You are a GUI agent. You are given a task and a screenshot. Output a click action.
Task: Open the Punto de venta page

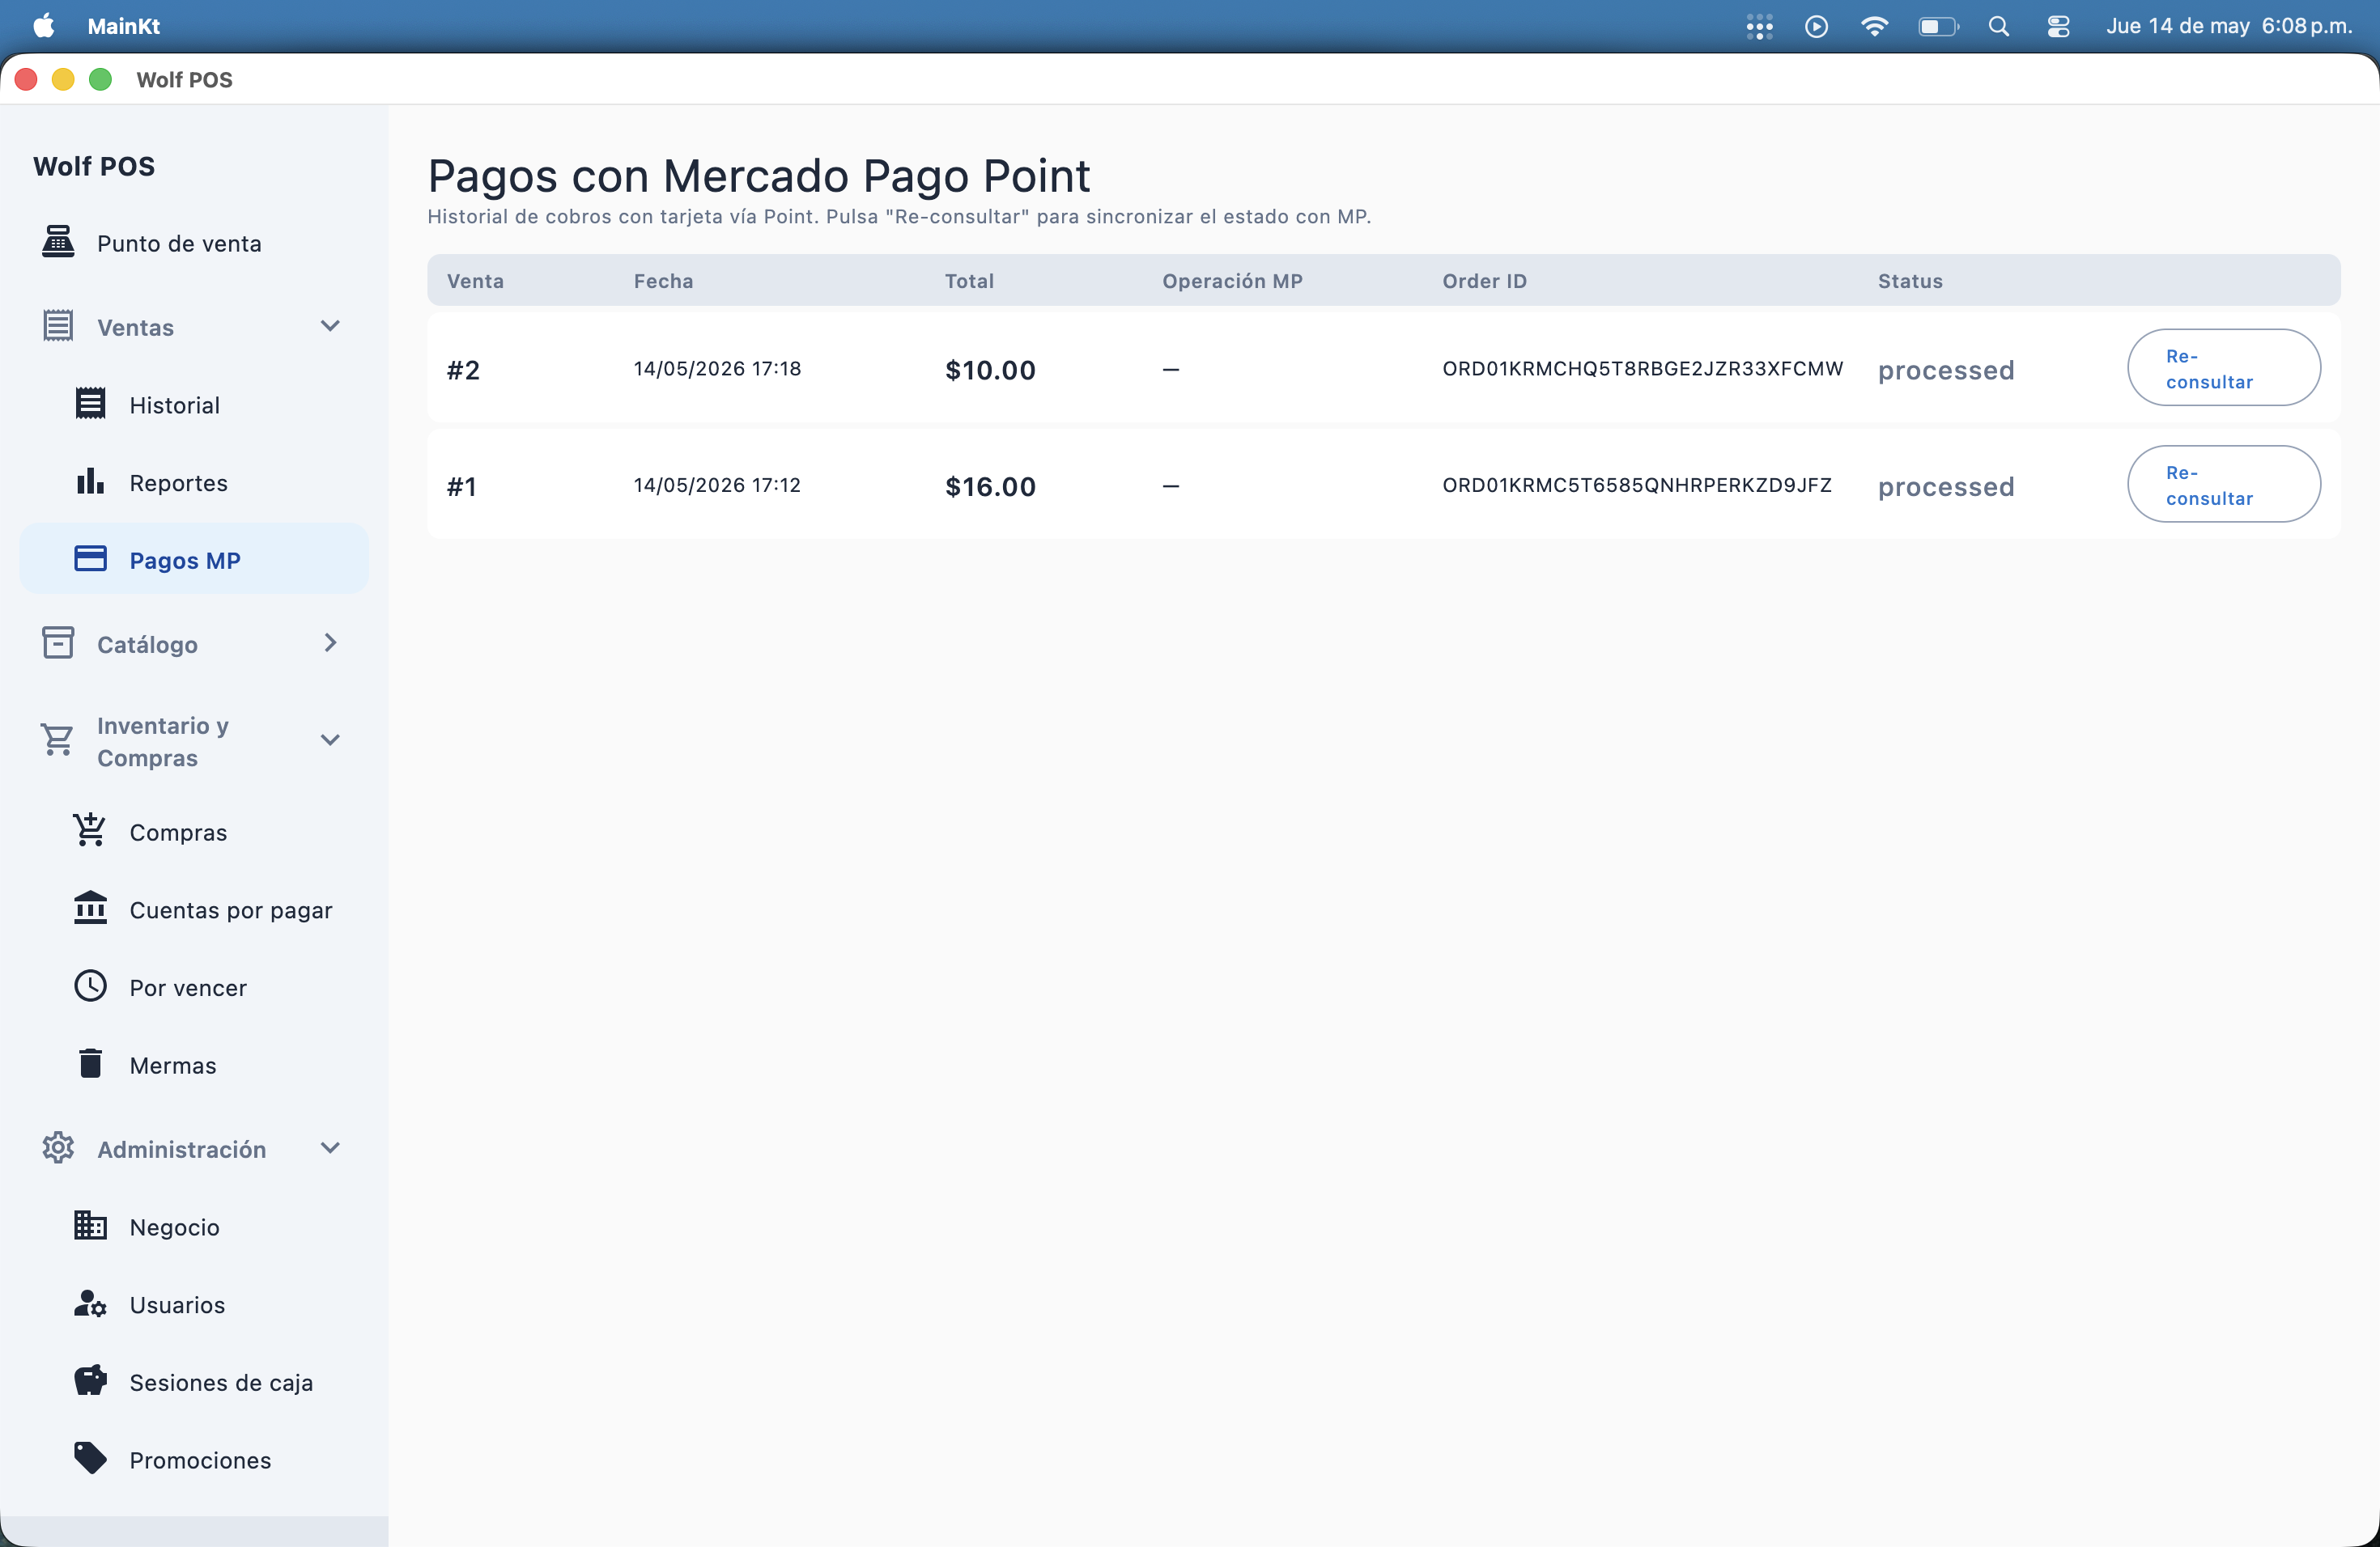point(194,243)
